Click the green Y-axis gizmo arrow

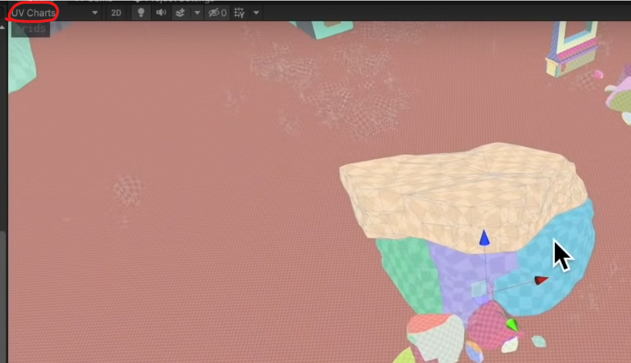click(x=512, y=325)
